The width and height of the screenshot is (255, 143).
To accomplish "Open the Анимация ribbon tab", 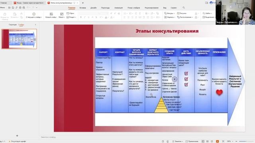I will (119, 8).
